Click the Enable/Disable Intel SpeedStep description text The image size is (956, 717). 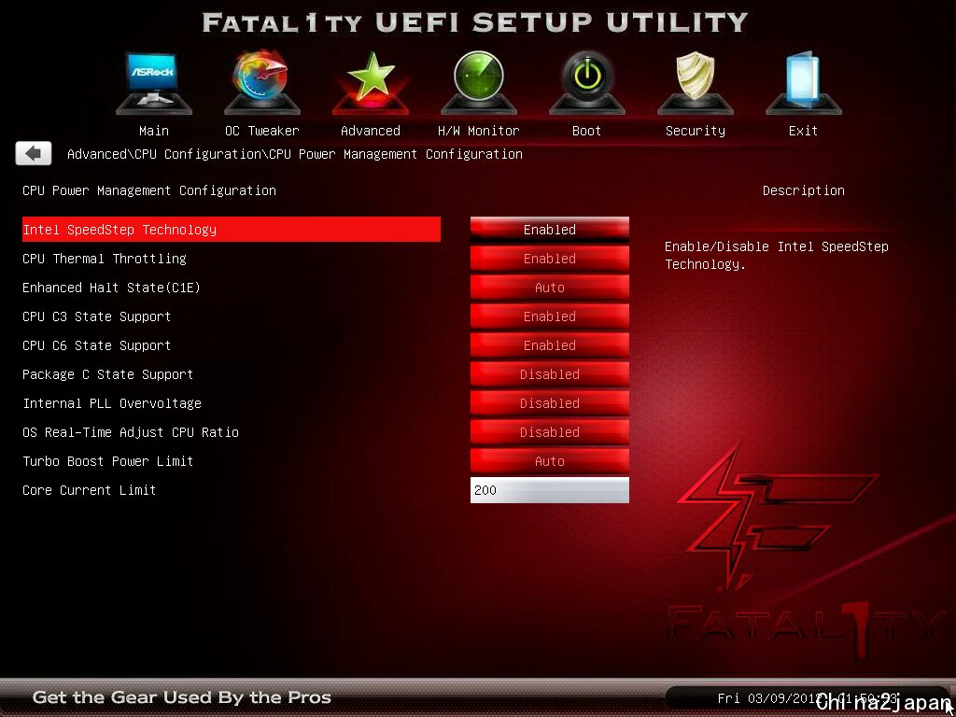click(776, 256)
